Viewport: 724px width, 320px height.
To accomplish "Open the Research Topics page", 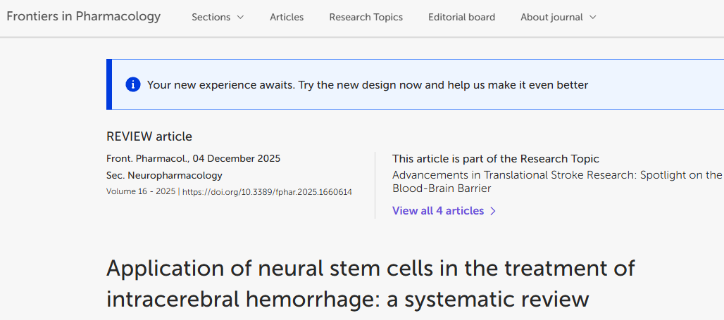I will tap(366, 17).
